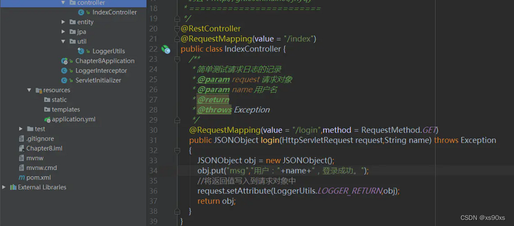
Task: Fold the login method body at line 32
Action: (x=177, y=150)
